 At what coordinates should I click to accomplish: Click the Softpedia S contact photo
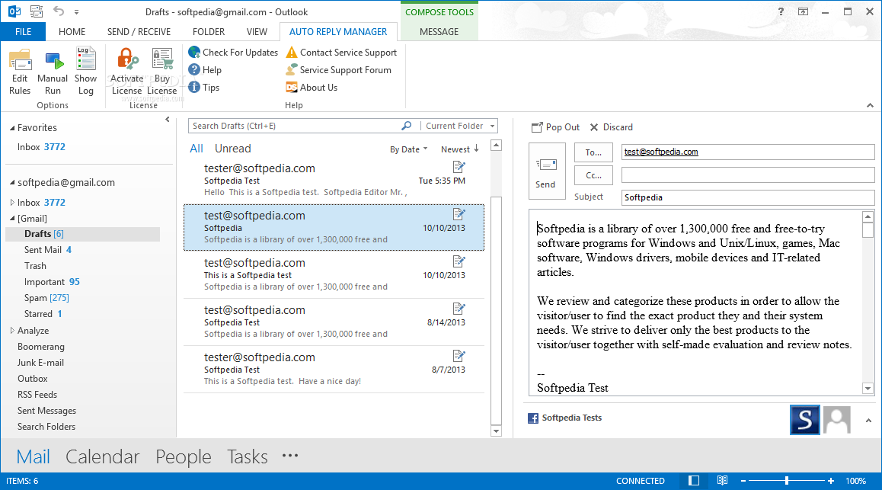(804, 420)
